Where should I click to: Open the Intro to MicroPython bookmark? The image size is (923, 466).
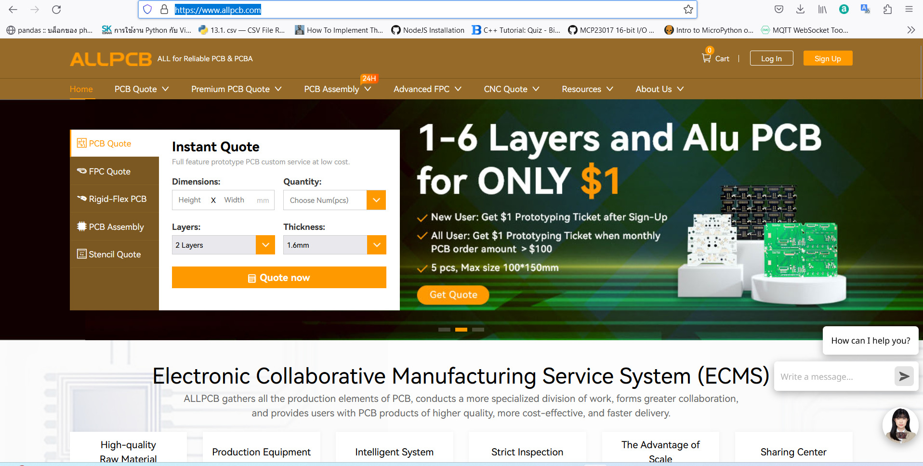[709, 30]
